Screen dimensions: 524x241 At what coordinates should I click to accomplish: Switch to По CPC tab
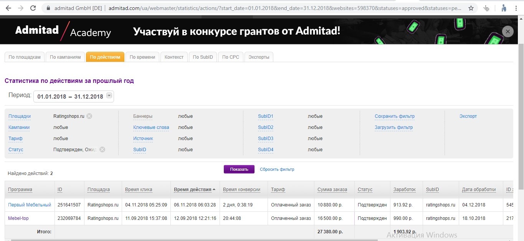coord(231,57)
